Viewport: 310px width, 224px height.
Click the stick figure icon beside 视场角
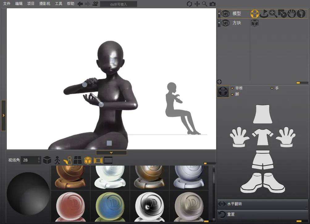57,160
